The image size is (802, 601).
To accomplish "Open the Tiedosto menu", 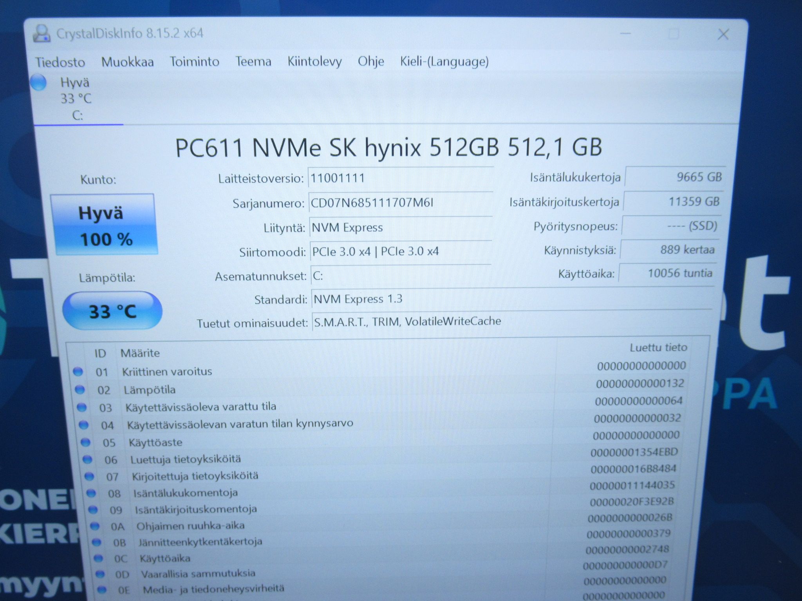I will pyautogui.click(x=60, y=62).
